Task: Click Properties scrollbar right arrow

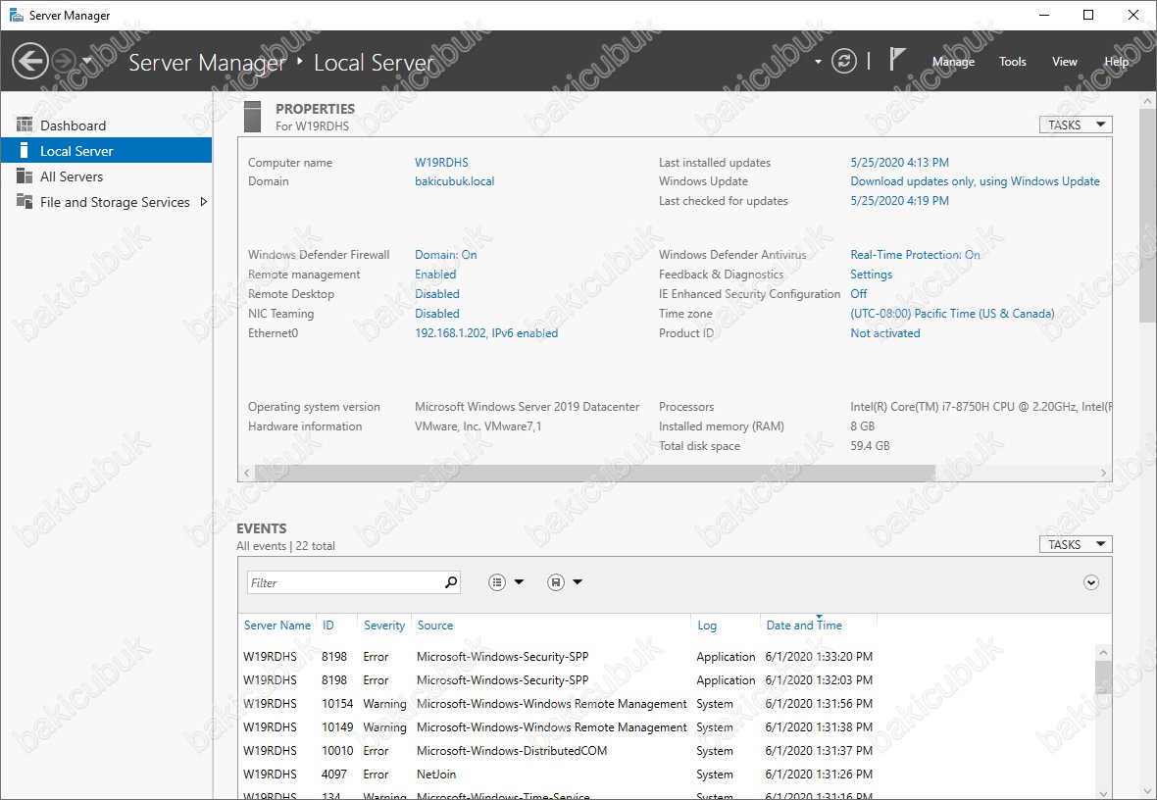Action: (x=1103, y=474)
